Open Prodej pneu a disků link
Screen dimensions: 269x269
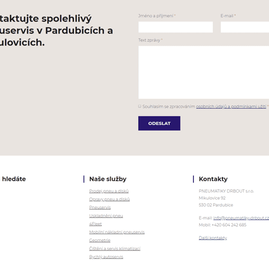point(109,191)
